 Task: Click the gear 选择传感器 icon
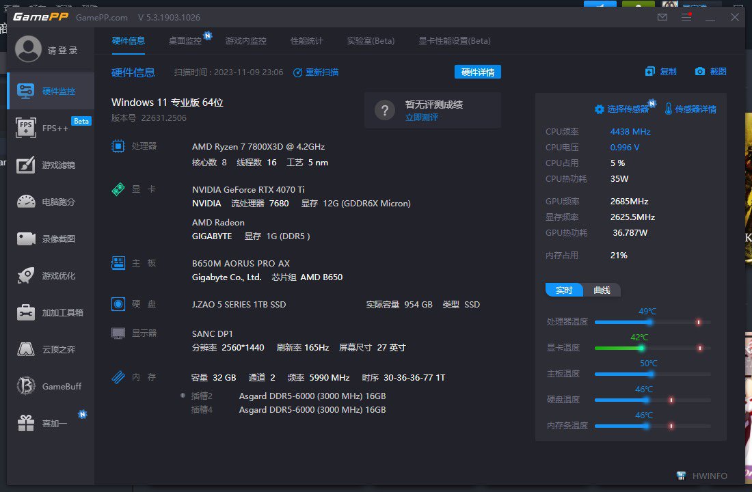pyautogui.click(x=600, y=109)
